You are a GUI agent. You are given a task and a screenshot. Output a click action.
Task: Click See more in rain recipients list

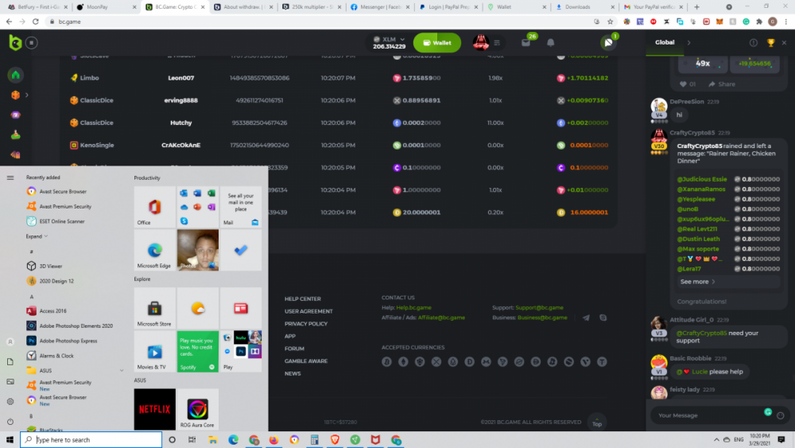(x=697, y=282)
